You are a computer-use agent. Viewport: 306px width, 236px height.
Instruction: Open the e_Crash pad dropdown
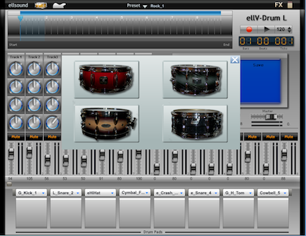(181, 193)
